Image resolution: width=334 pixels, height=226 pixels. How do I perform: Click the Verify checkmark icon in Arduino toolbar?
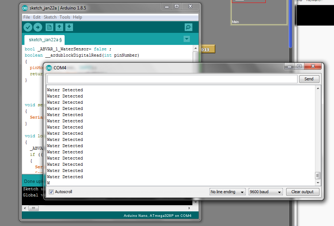click(x=28, y=27)
